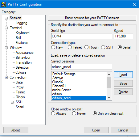Select the Serial connection type radio button
The width and height of the screenshot is (139, 137).
120,47
